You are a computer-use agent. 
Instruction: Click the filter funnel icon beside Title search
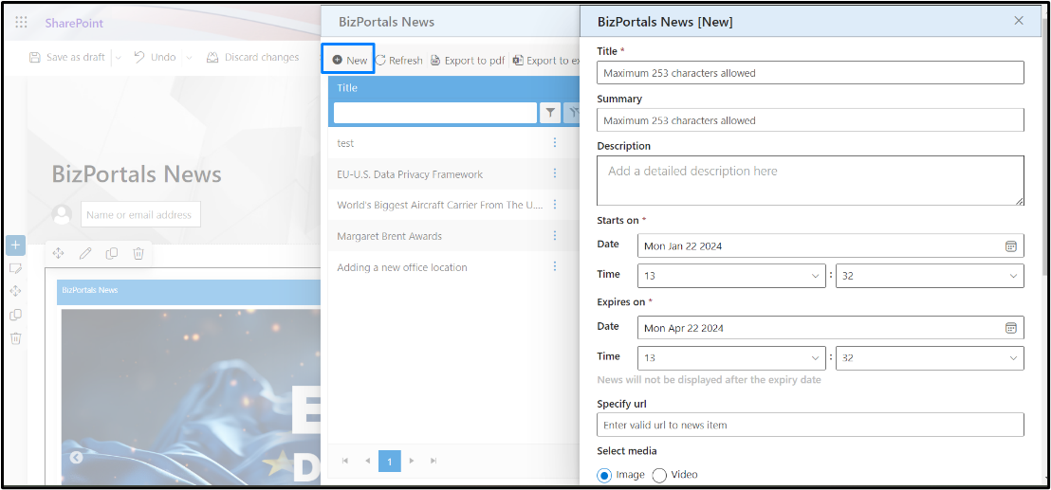click(x=549, y=113)
